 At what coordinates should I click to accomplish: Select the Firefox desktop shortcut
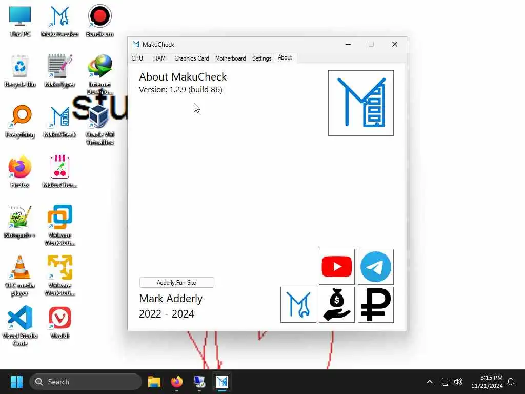(20, 171)
